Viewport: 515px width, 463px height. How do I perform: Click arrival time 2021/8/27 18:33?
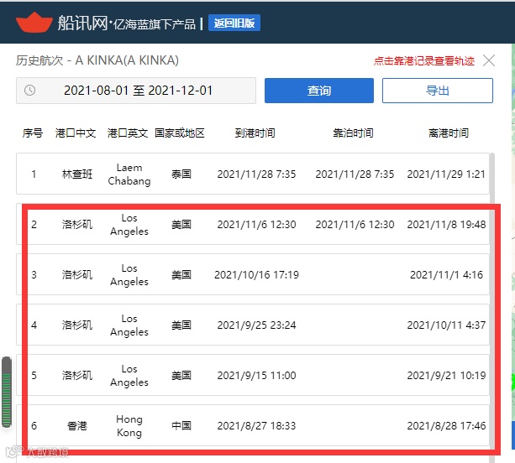click(x=256, y=425)
